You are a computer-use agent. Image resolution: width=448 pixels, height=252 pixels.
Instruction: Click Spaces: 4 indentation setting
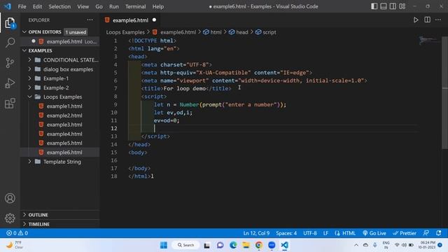[x=286, y=233]
